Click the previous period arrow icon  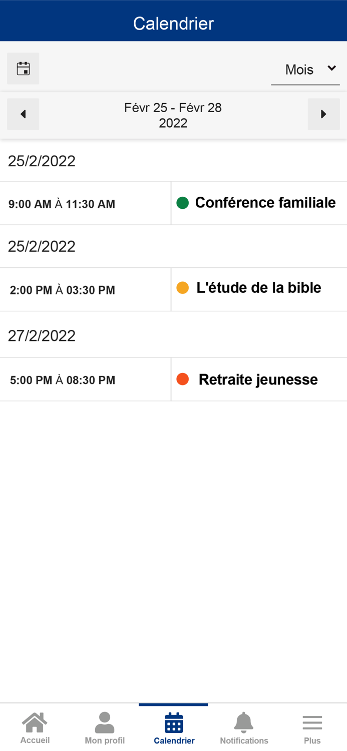[23, 114]
